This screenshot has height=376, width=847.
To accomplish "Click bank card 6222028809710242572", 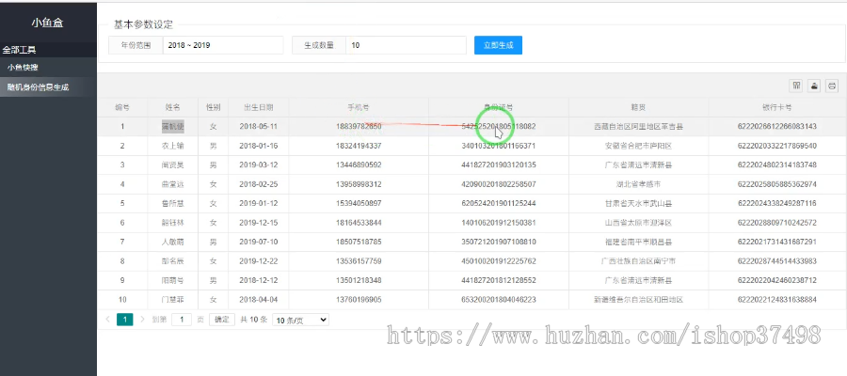I will click(x=776, y=223).
